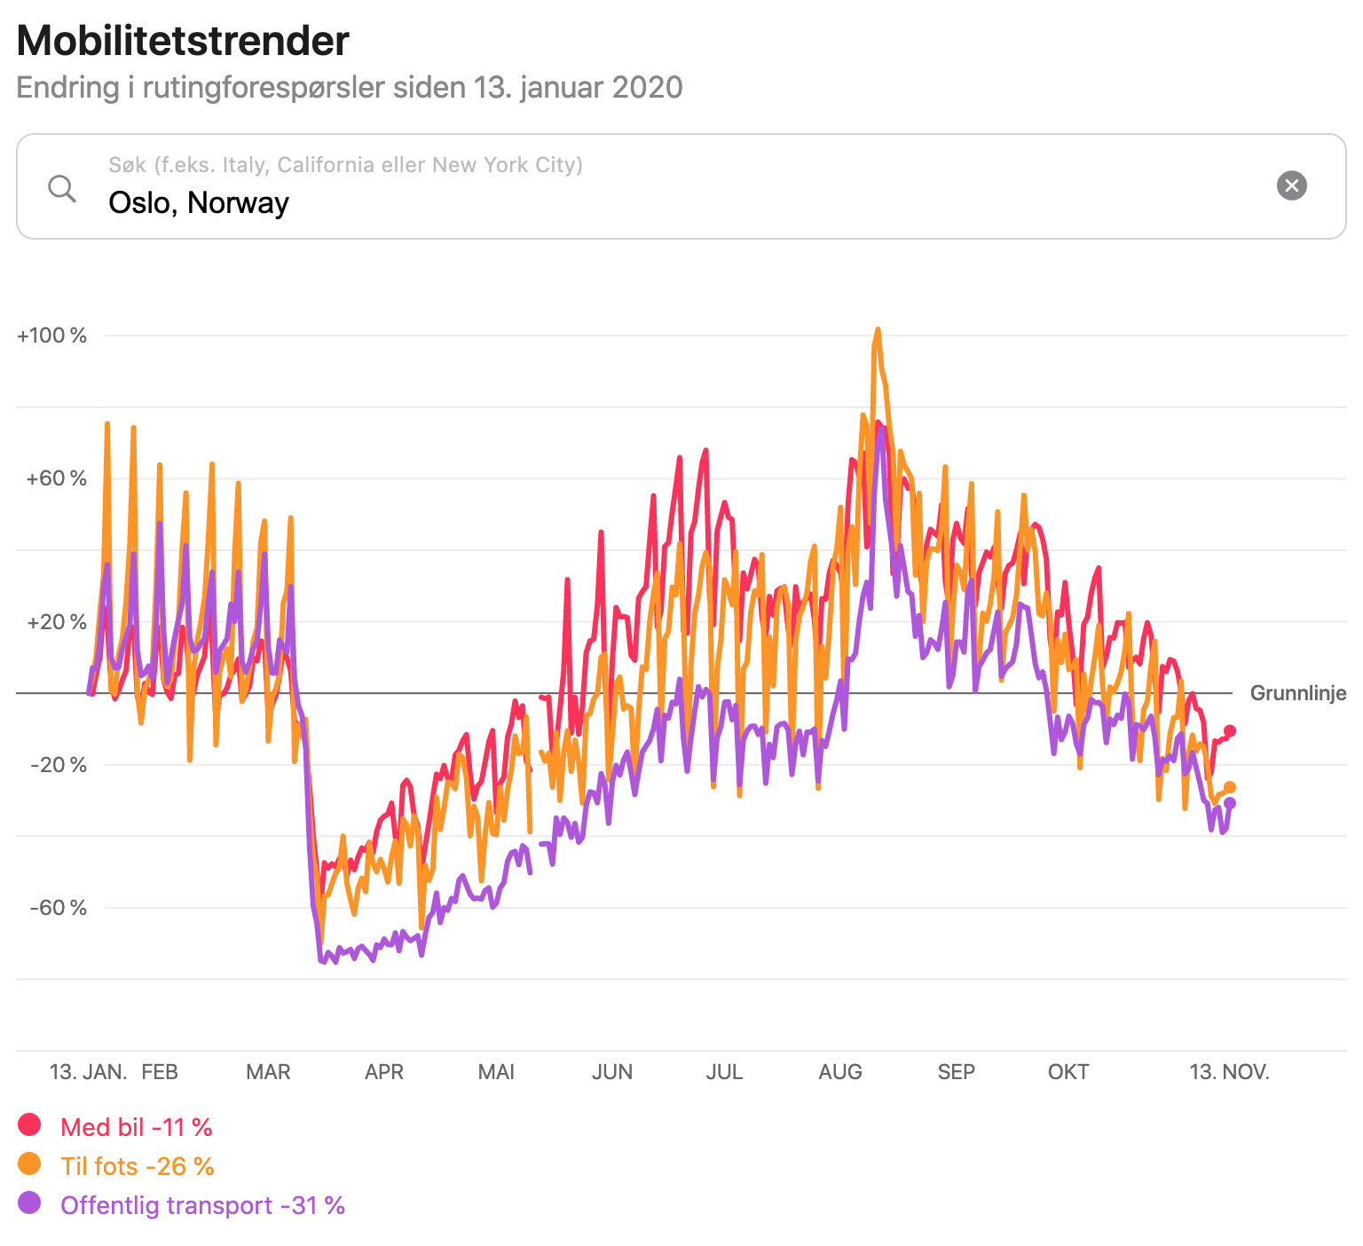Viewport: 1363px width, 1246px height.
Task: Click the +100 % y-axis label
Action: click(52, 335)
